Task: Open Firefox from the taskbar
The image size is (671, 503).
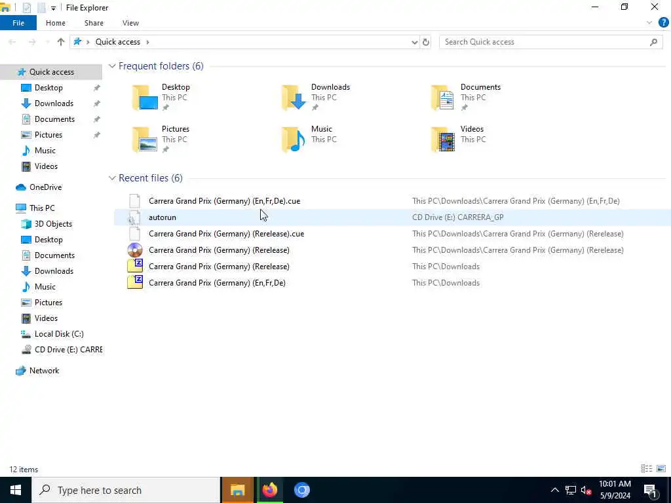Action: click(x=269, y=490)
